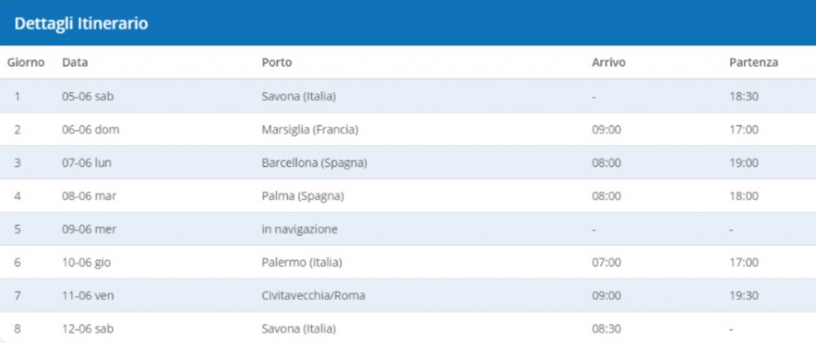Click the 12-06 sab date cell
Screen dimensions: 816x343
point(88,329)
